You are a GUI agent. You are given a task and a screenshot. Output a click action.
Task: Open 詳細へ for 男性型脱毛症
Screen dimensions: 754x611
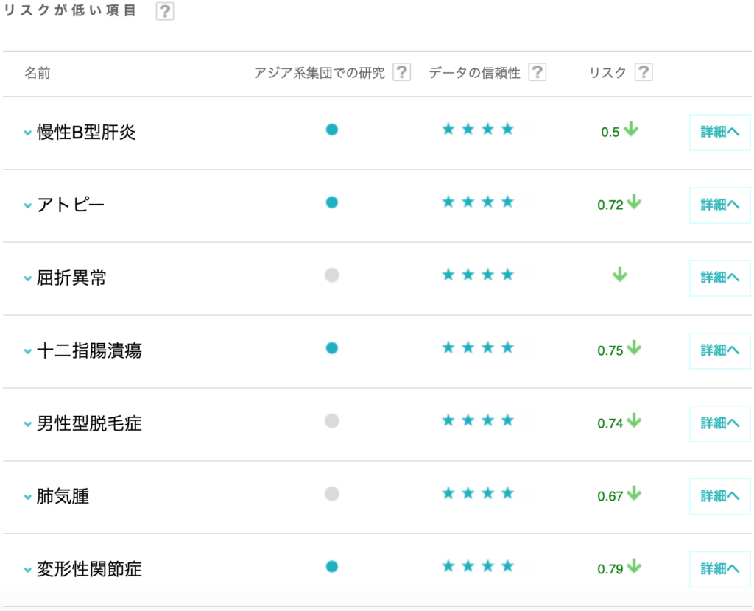click(719, 423)
